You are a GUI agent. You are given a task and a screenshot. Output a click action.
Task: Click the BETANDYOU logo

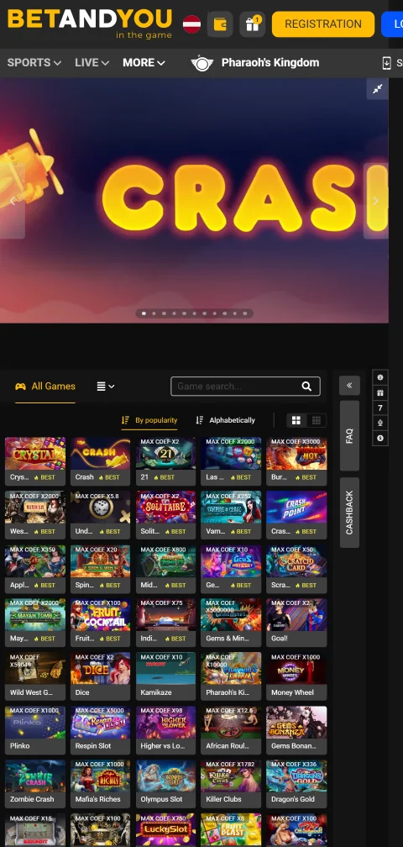pyautogui.click(x=90, y=24)
